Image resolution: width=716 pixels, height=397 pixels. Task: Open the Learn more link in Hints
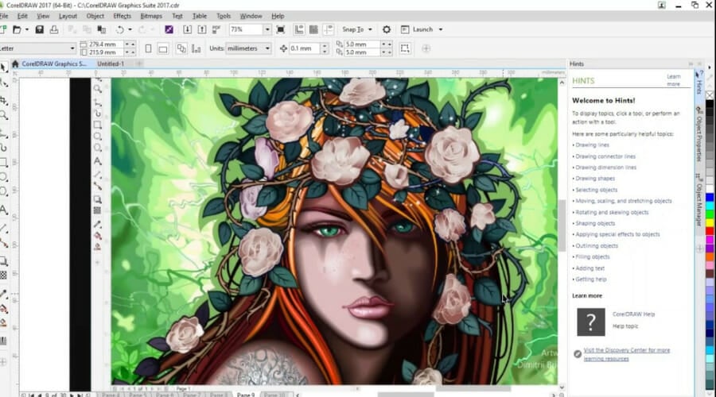coord(674,80)
